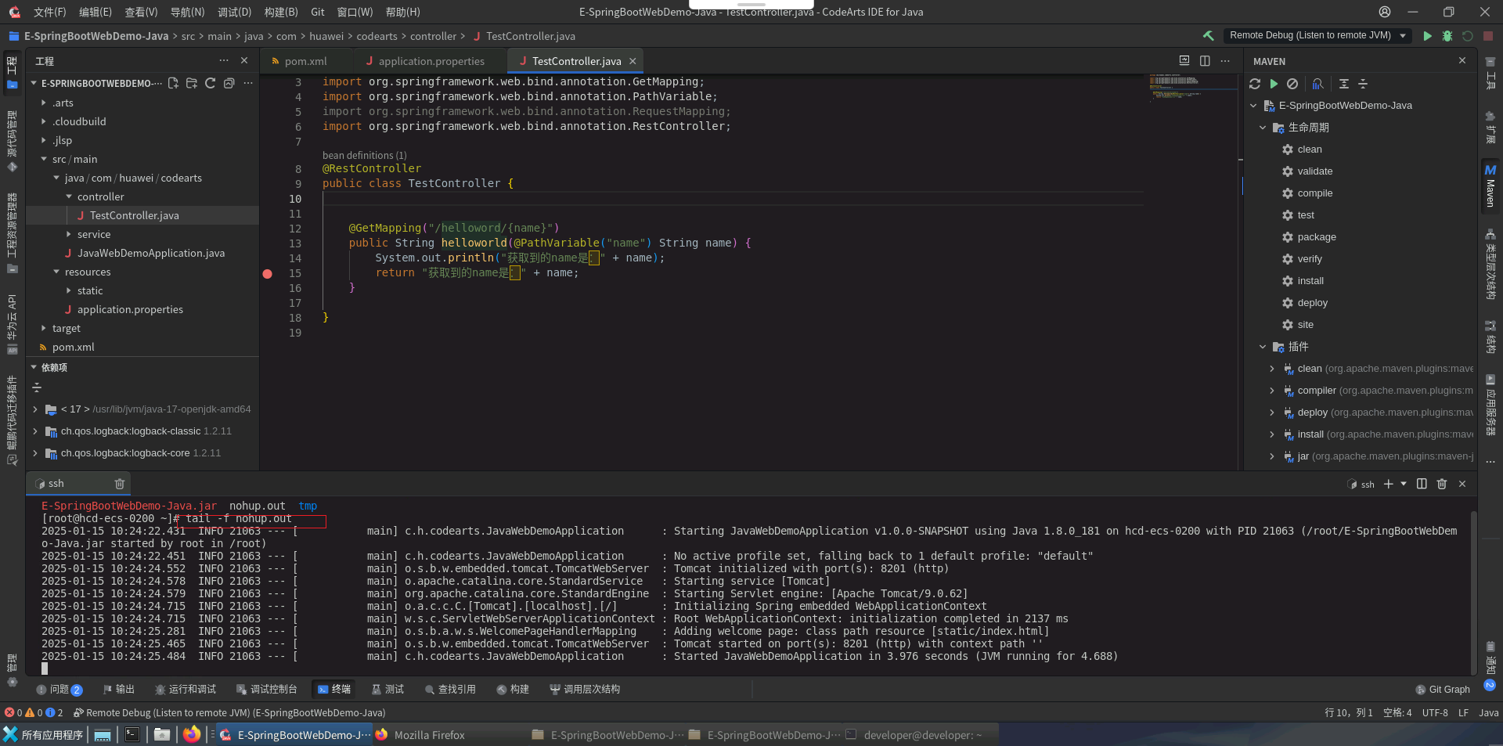Open the 输出 output panel tab

(x=119, y=690)
